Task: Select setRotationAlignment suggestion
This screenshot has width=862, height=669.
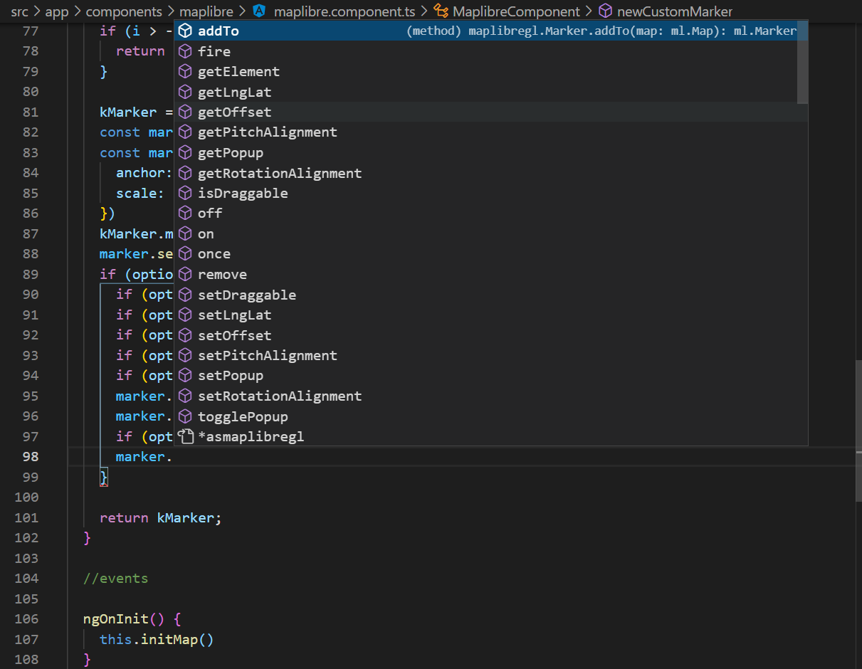Action: pos(491,396)
